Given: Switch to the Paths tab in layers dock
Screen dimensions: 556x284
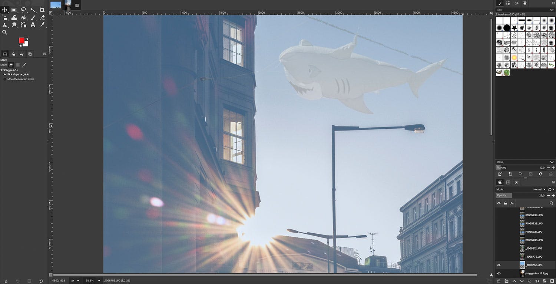Looking at the screenshot, I should 516,182.
